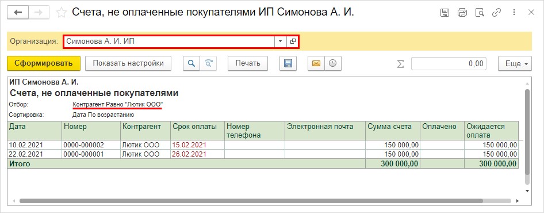544x213 pixels.
Task: Click the horizontal scrollbar left arrow
Action: [x=14, y=201]
